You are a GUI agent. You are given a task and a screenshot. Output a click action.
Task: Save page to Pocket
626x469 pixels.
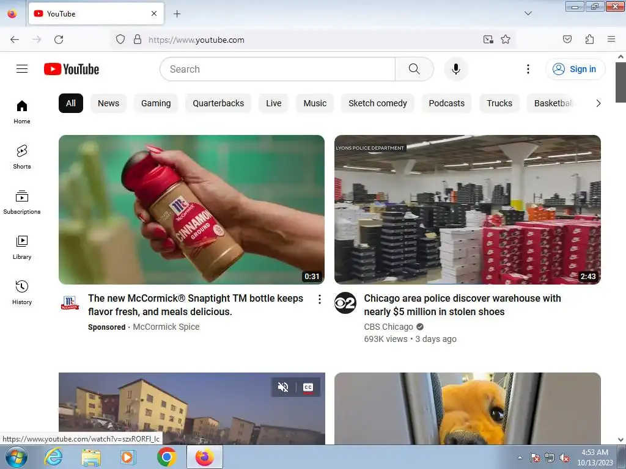[x=567, y=40]
